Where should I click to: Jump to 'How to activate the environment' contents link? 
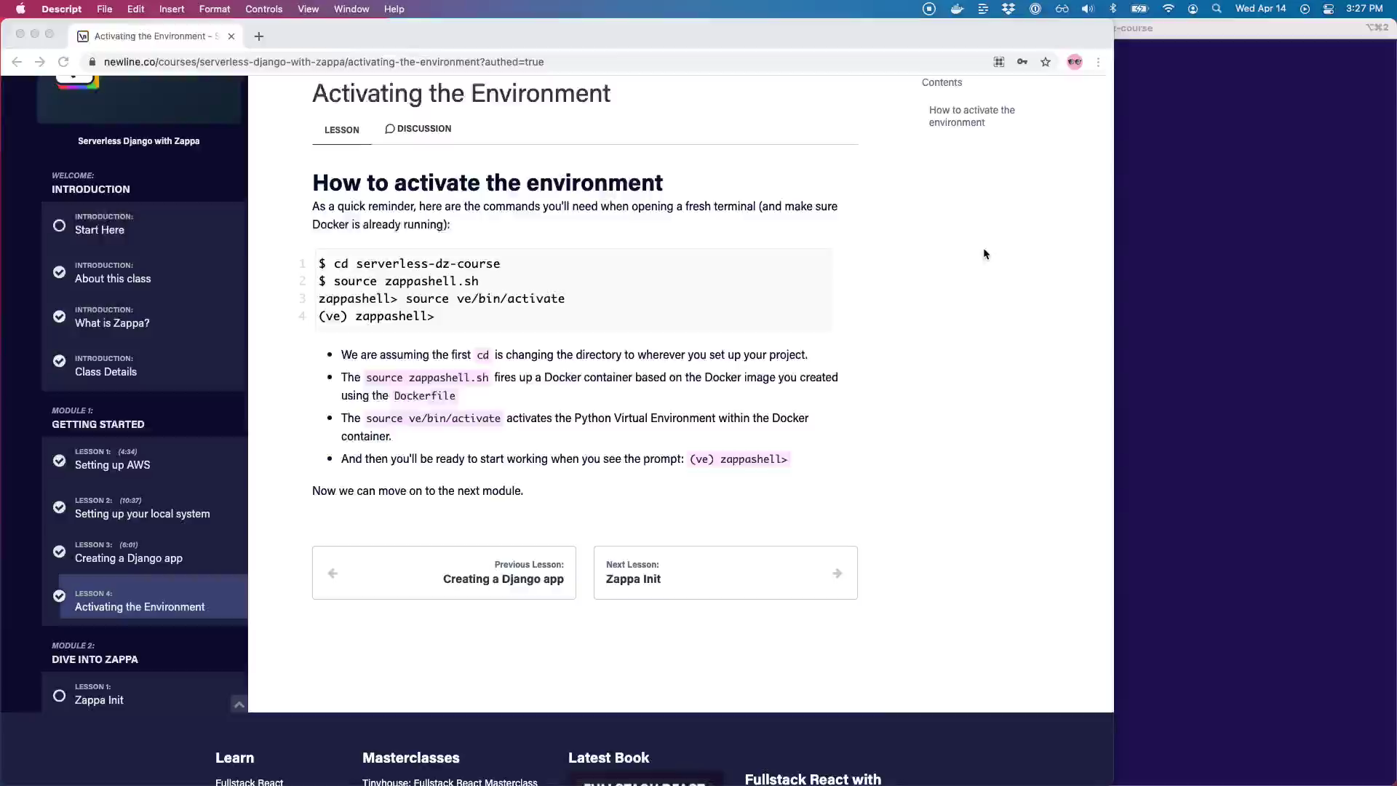971,116
